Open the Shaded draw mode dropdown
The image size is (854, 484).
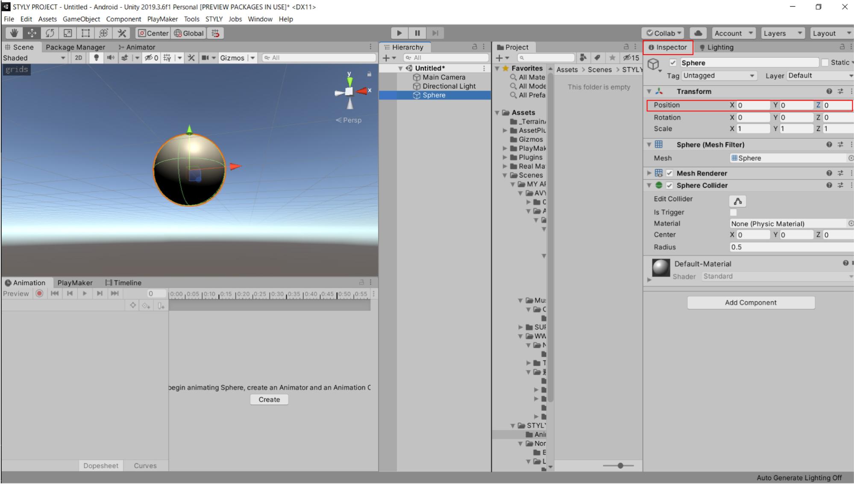coord(34,58)
